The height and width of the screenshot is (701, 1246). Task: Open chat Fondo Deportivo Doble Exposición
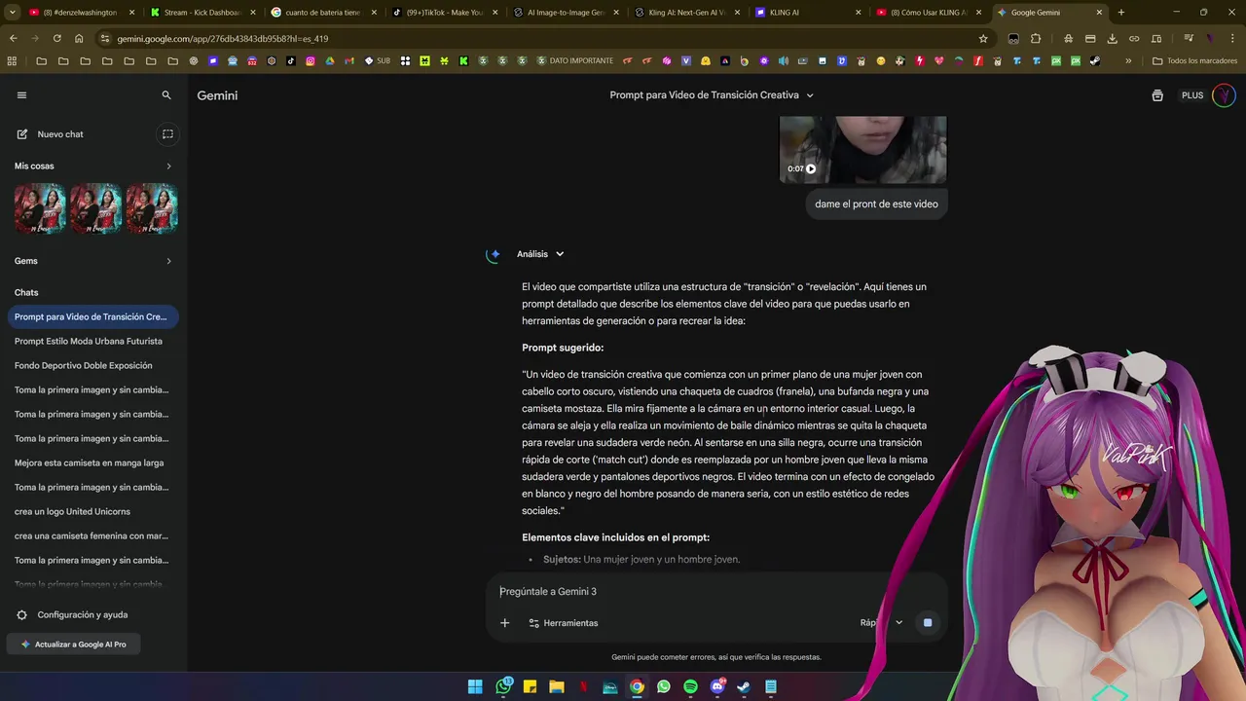(x=84, y=366)
